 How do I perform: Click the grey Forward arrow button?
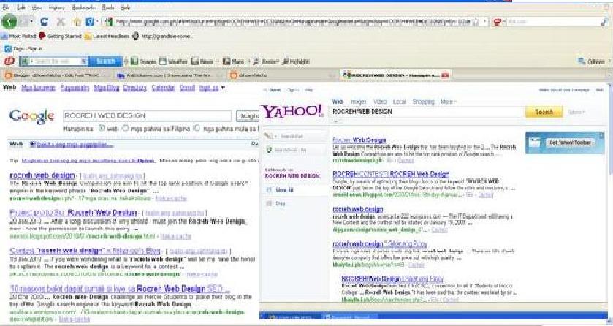pyautogui.click(x=23, y=21)
